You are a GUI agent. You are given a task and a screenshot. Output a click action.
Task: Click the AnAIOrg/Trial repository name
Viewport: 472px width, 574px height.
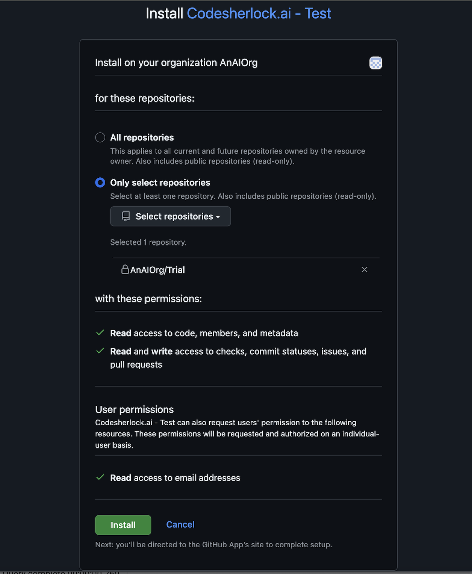point(157,269)
